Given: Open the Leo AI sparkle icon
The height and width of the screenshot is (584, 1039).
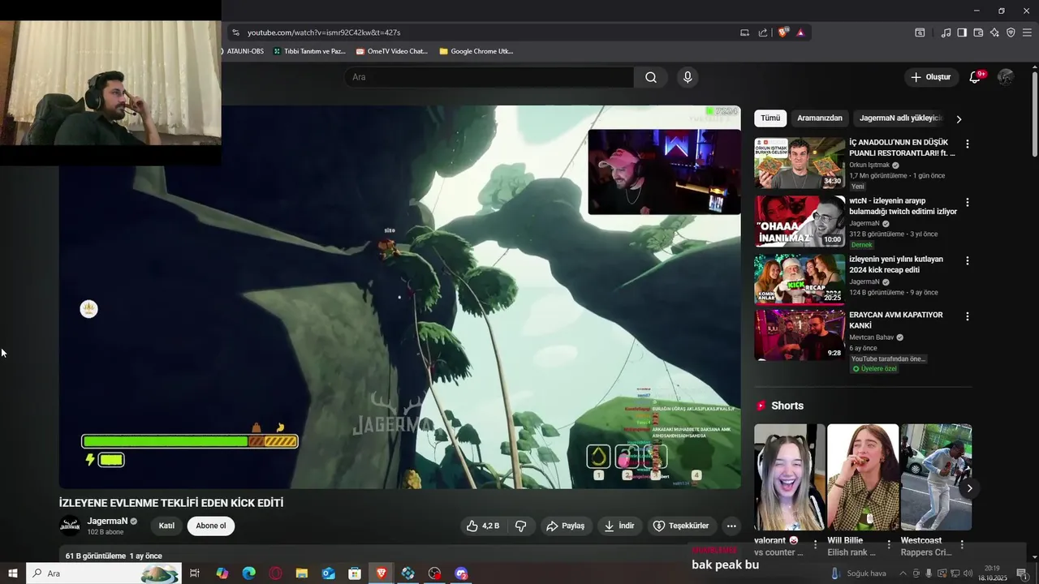Looking at the screenshot, I should coord(994,32).
